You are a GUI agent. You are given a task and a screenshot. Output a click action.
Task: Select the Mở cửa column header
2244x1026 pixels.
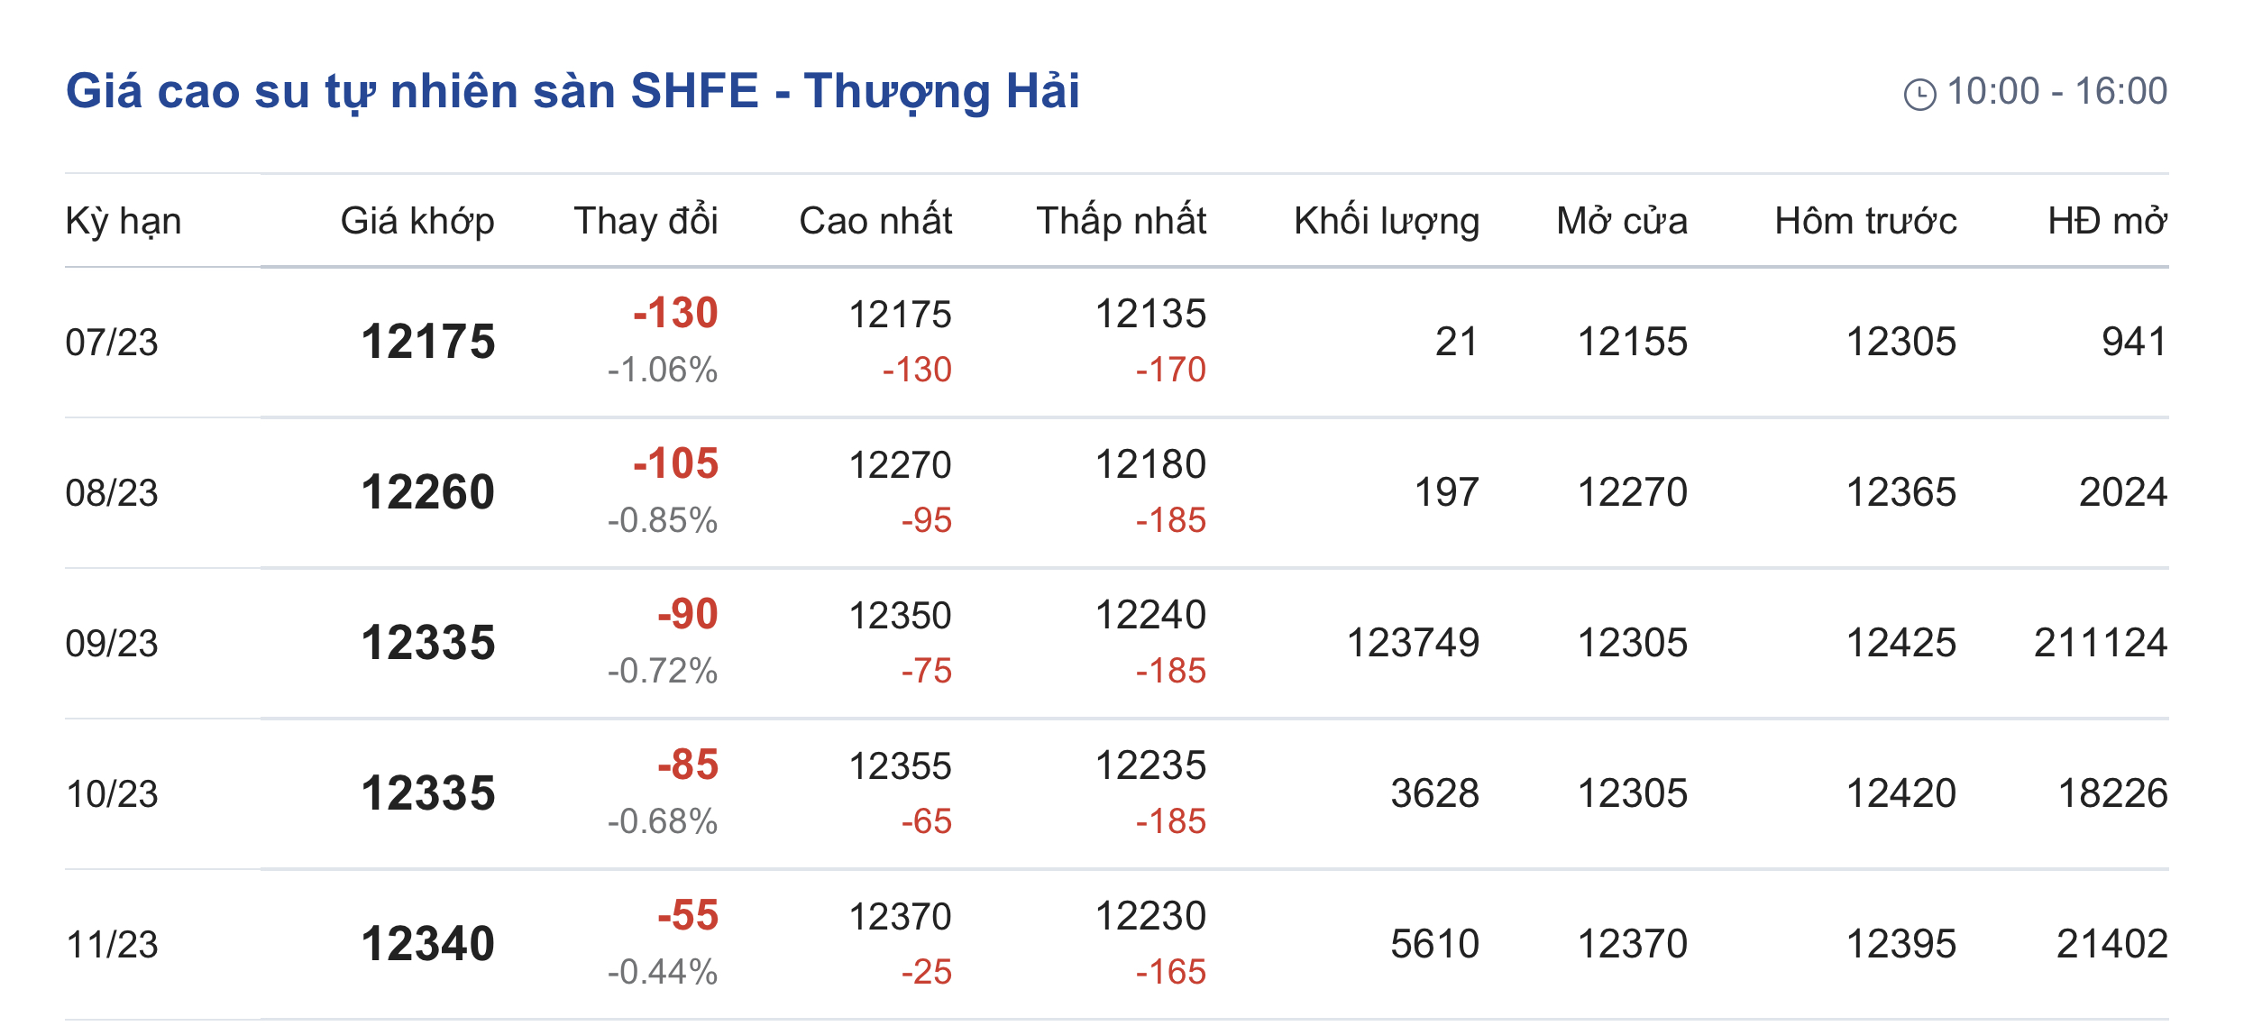point(1621,221)
